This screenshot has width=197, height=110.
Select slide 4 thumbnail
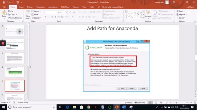[15, 72]
